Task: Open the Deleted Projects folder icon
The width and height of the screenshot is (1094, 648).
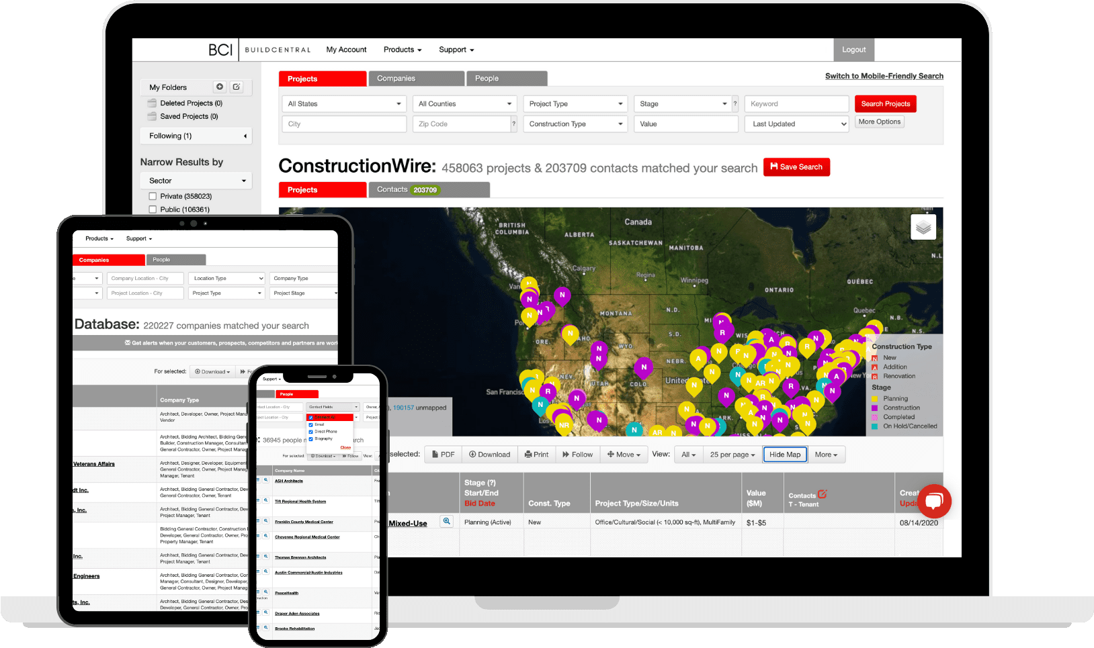Action: click(153, 103)
